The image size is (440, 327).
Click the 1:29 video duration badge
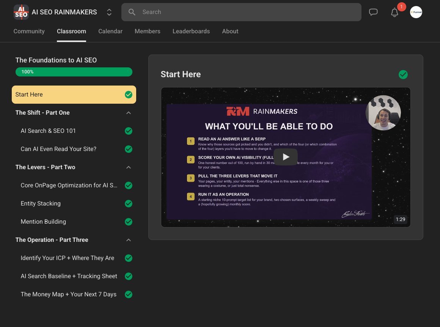point(401,219)
